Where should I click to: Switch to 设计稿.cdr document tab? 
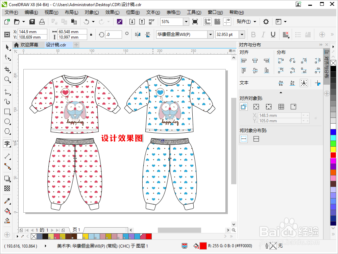56,45
